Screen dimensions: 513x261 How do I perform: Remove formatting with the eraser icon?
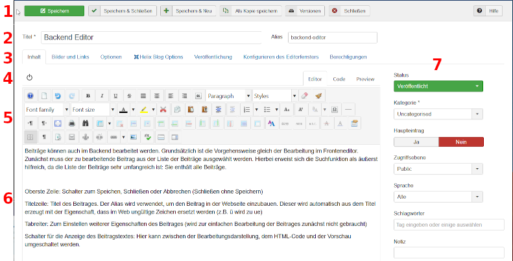click(304, 96)
